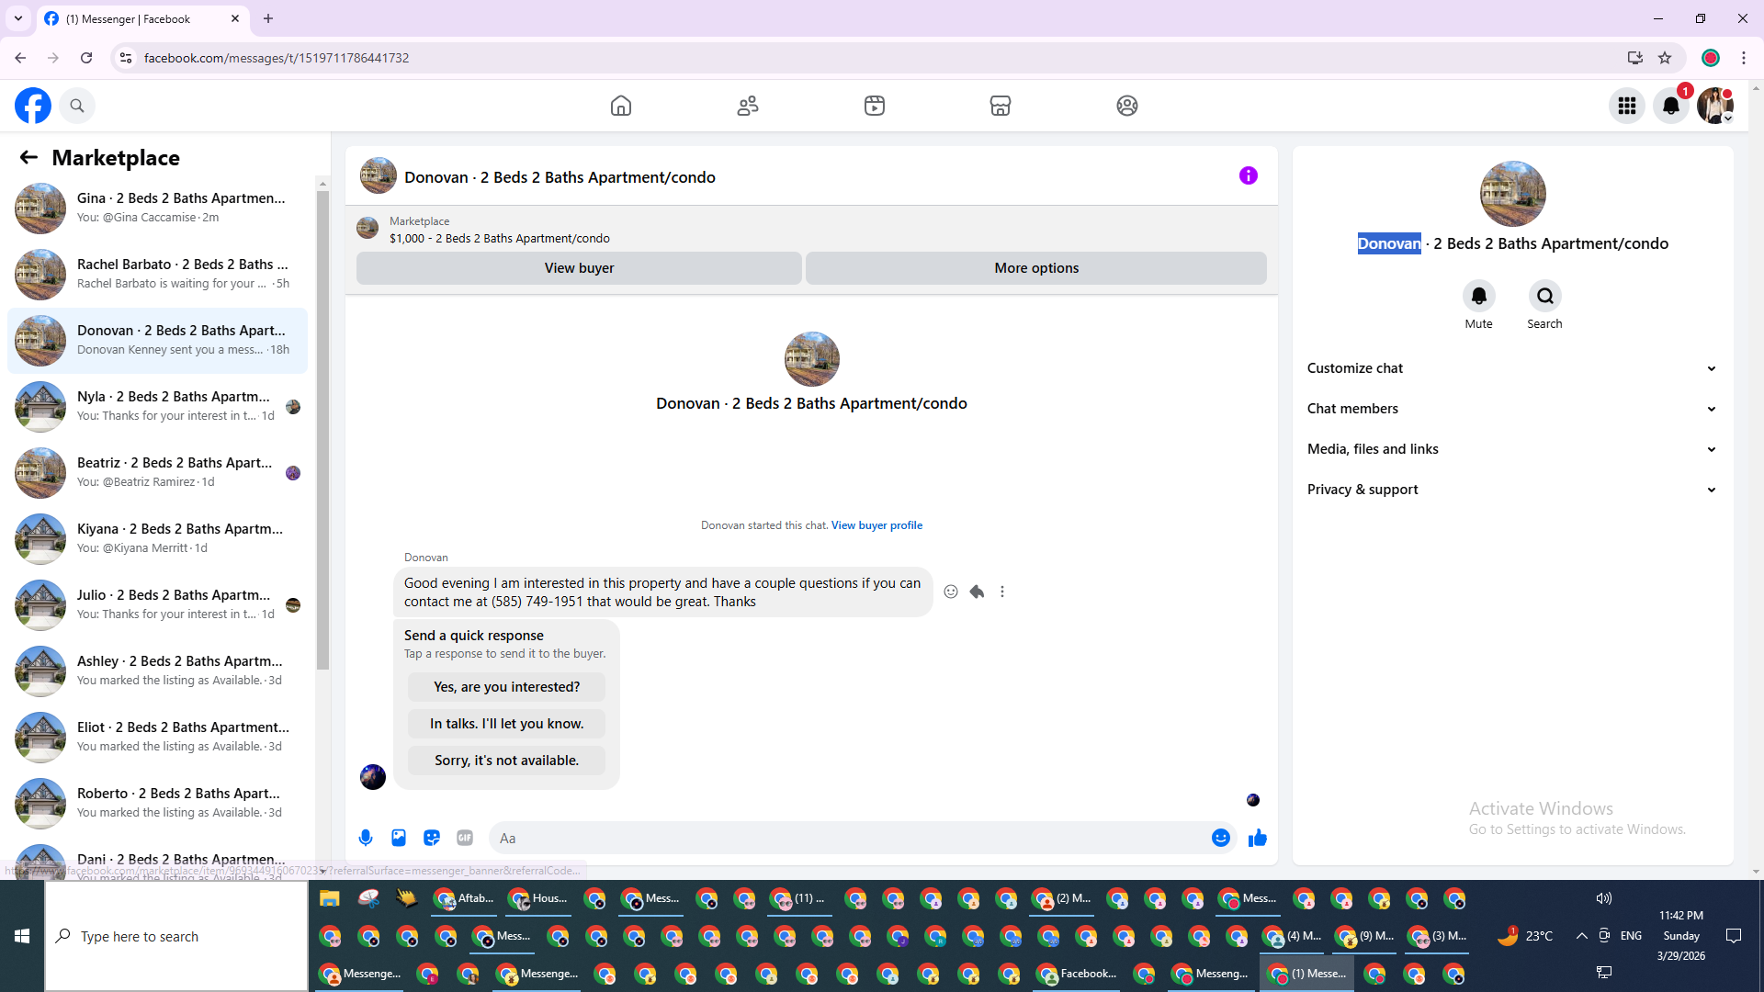Send quick reply 'Sorry, it's not available.'
This screenshot has height=992, width=1764.
pyautogui.click(x=506, y=761)
